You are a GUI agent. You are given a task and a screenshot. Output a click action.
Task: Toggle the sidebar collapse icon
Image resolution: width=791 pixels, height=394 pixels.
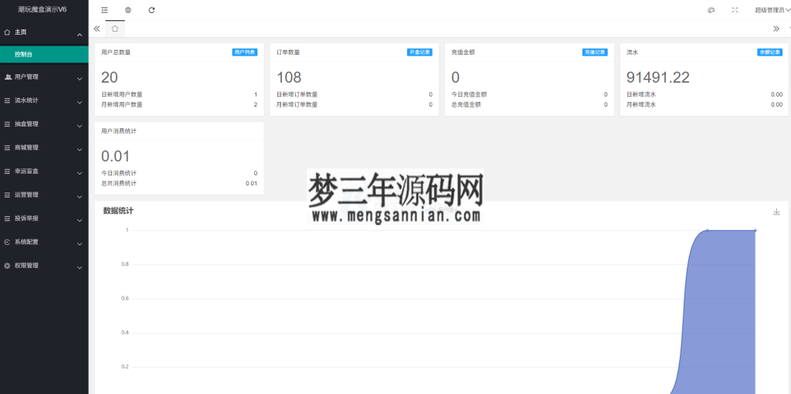[x=104, y=10]
